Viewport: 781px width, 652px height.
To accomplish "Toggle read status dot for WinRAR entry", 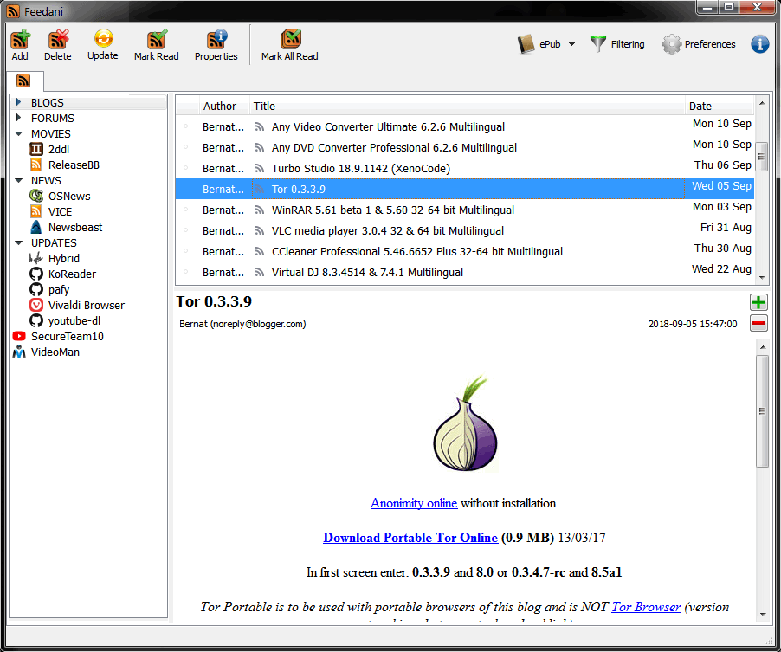I will click(x=185, y=210).
